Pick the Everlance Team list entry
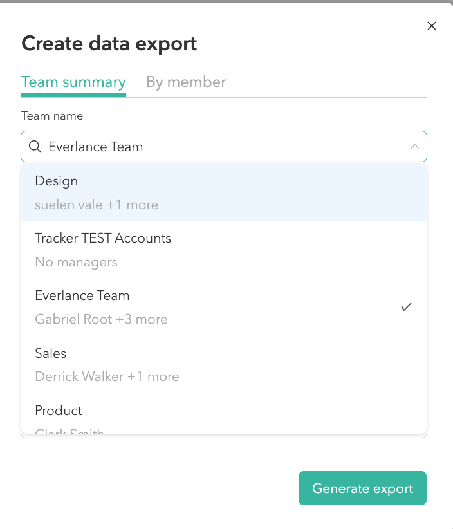This screenshot has height=529, width=453. 82,296
